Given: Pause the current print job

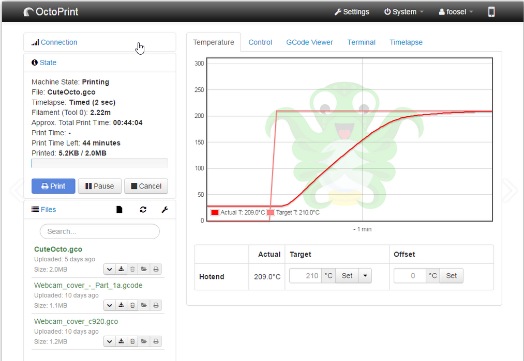Looking at the screenshot, I should point(99,186).
